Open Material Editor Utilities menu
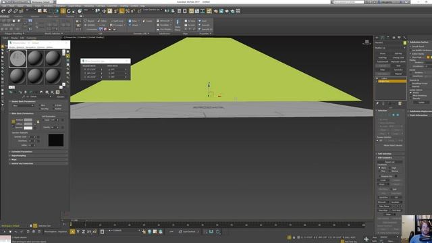The image size is (432, 243). (49, 47)
